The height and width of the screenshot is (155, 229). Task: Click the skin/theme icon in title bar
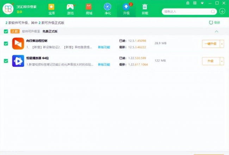tap(195, 3)
